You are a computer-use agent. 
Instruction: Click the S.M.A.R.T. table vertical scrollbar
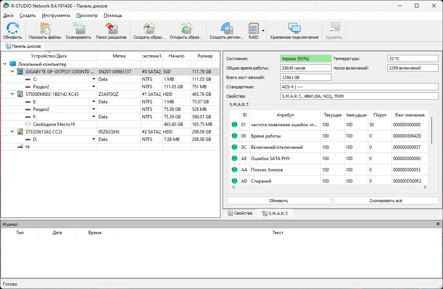pyautogui.click(x=431, y=131)
